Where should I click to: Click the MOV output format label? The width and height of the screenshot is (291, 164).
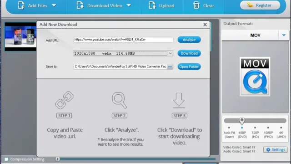click(x=255, y=36)
